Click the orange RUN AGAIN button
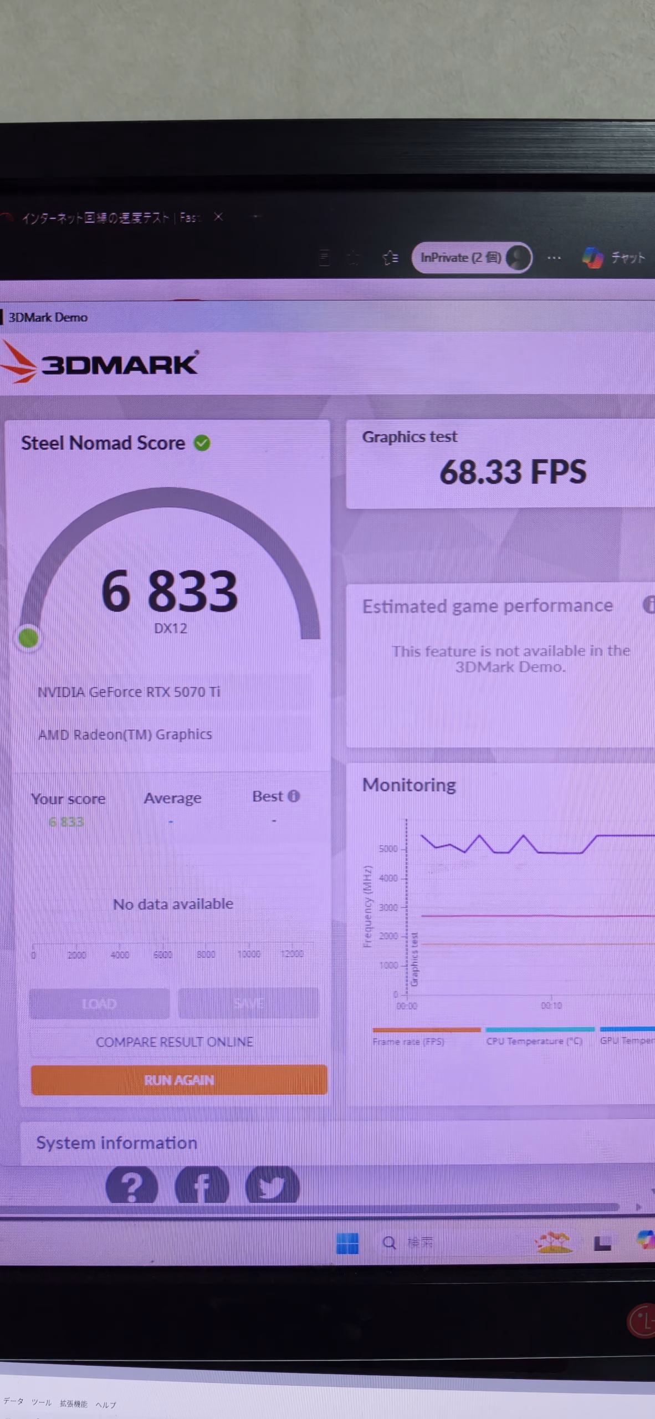Viewport: 655px width, 1419px height. click(179, 1080)
